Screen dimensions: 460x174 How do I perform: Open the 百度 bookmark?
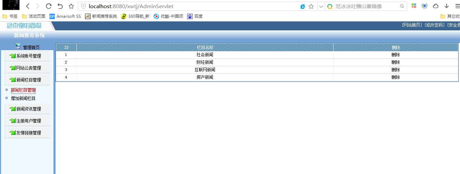[195, 16]
